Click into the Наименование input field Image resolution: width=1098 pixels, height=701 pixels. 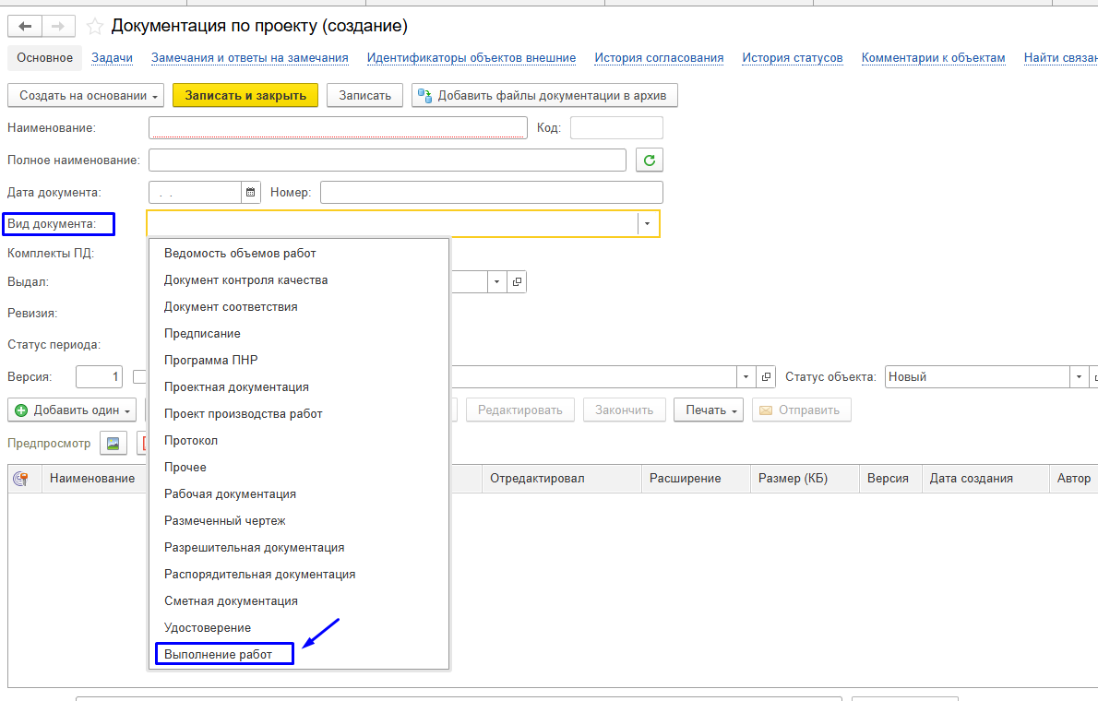click(337, 127)
